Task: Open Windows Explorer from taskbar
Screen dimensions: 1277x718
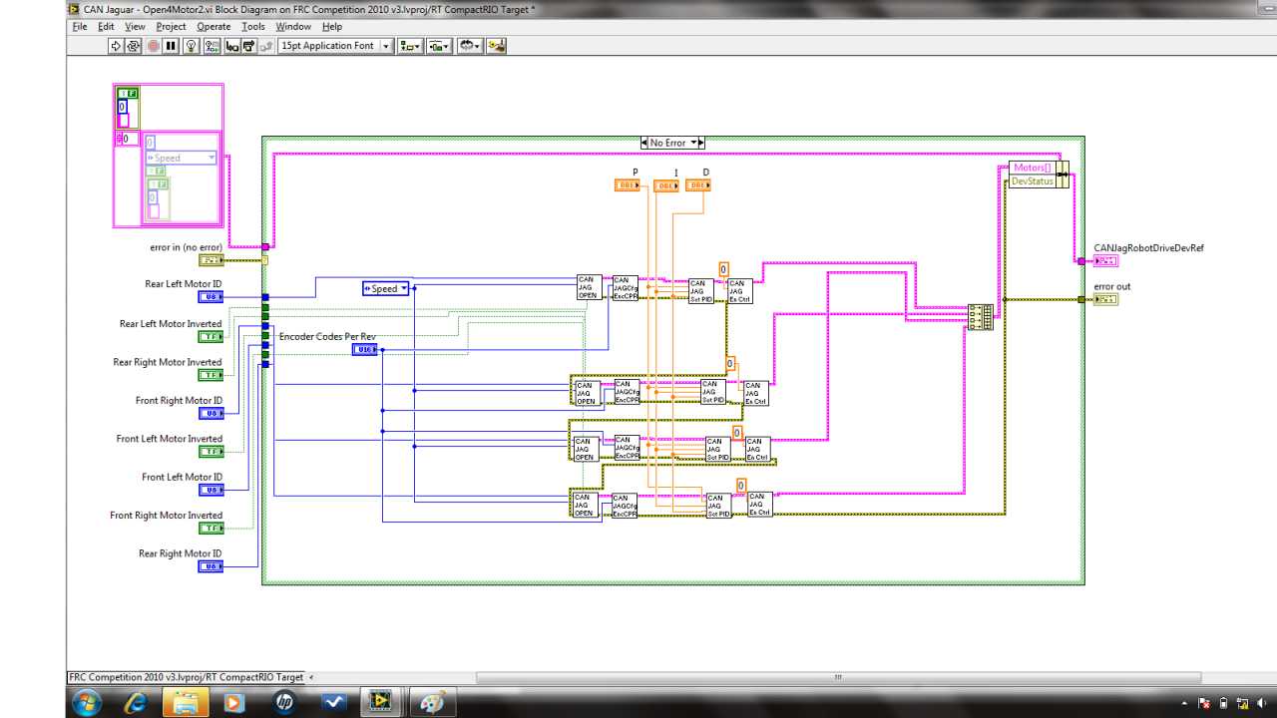Action: (185, 702)
